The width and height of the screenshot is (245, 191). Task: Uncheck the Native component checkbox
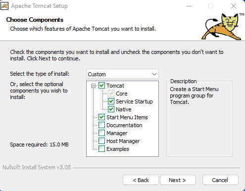click(x=111, y=109)
